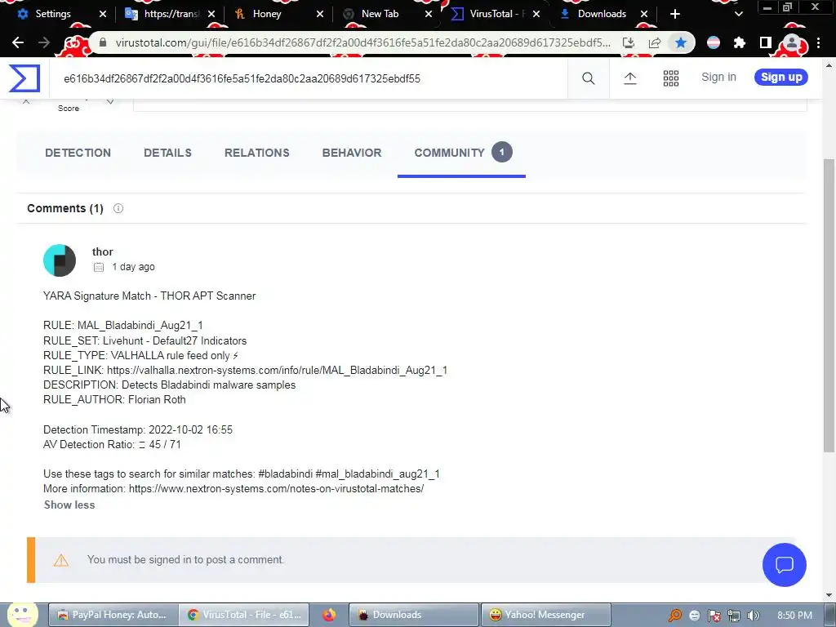
Task: Open thor's user profile name
Action: pyautogui.click(x=102, y=251)
